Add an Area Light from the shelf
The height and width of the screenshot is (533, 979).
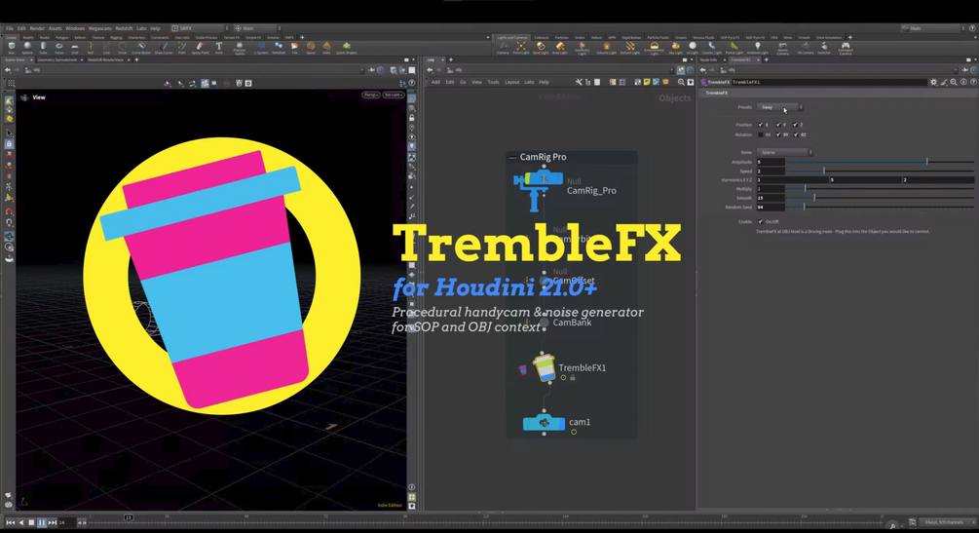point(560,48)
